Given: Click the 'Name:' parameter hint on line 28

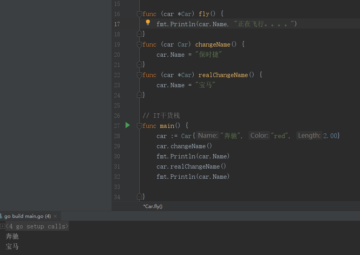Looking at the screenshot, I should click(x=208, y=136).
